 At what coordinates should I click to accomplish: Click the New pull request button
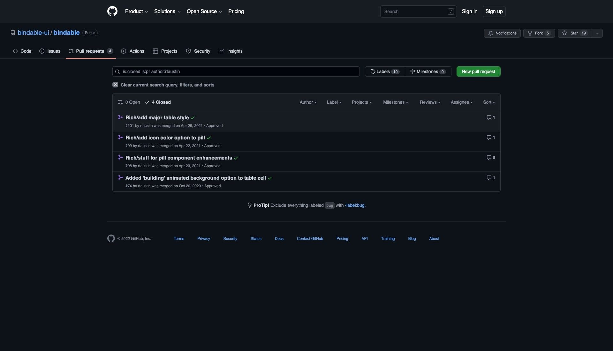pos(478,71)
